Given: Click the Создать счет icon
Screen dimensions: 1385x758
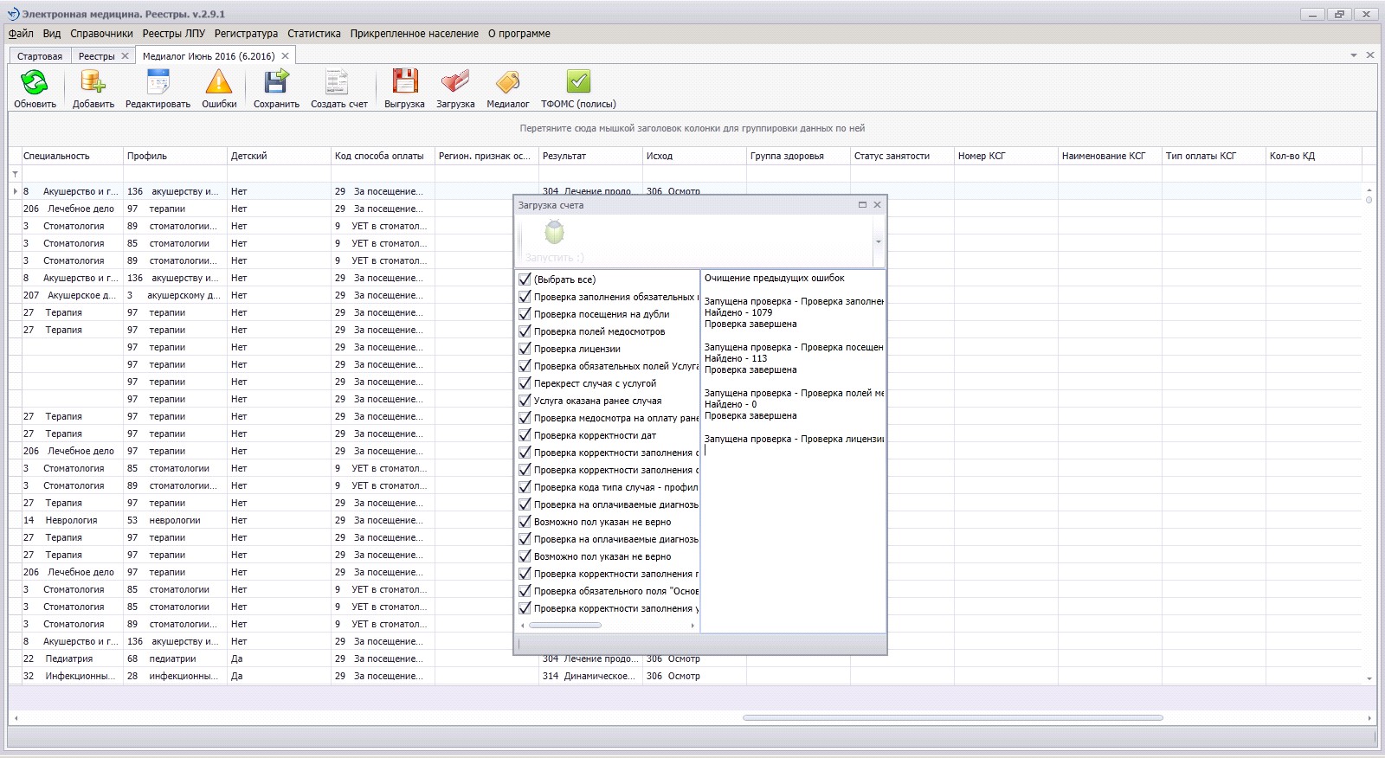Looking at the screenshot, I should [337, 83].
